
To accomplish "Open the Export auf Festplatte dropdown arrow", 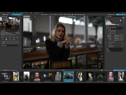I will (x=125, y=70).
